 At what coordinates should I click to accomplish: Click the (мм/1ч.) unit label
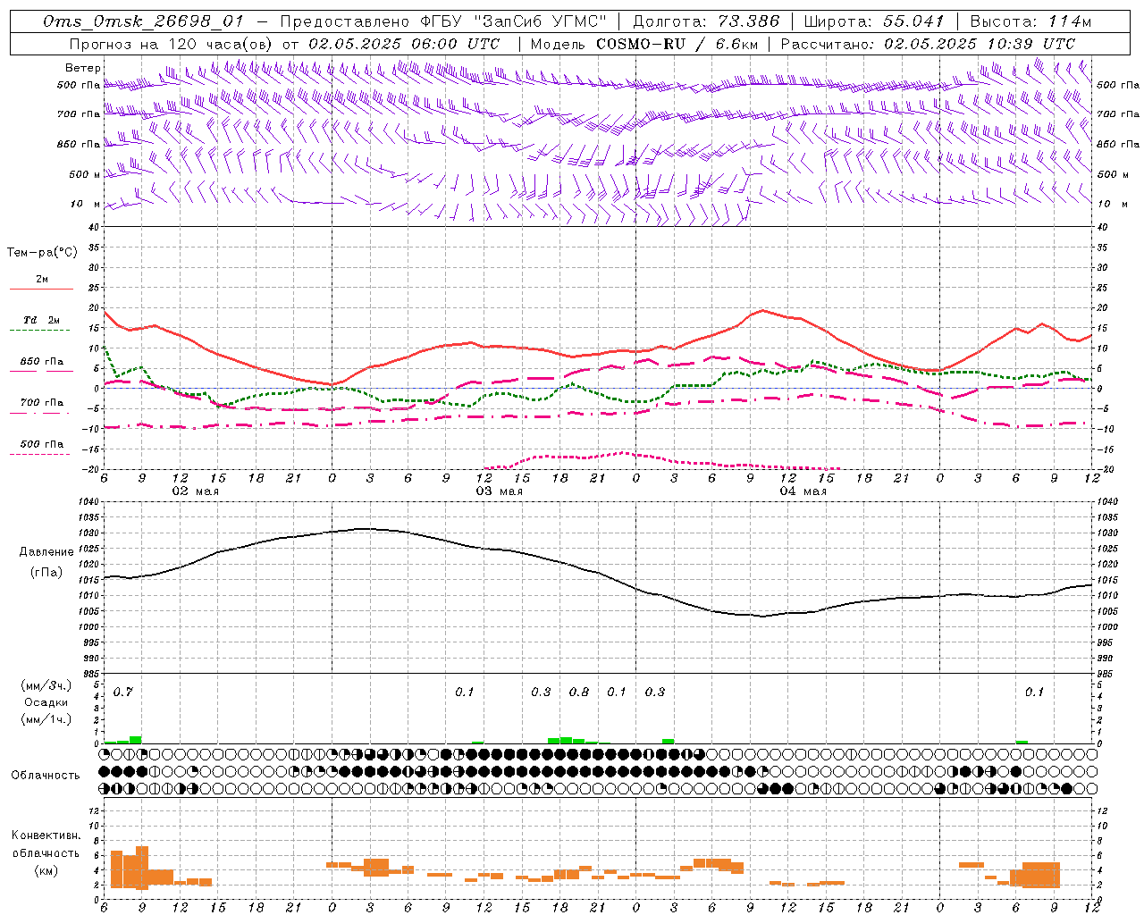(x=46, y=719)
